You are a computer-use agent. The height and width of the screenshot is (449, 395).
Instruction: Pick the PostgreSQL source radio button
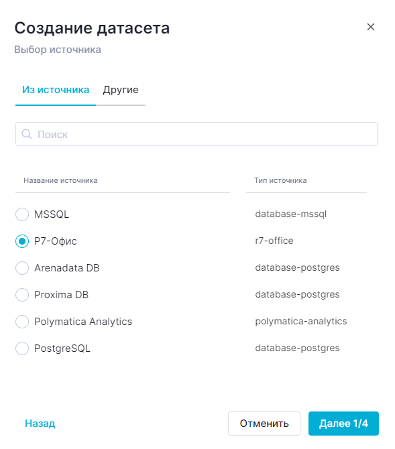[22, 348]
